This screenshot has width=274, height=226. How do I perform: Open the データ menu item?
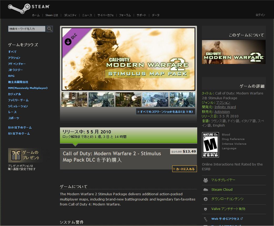(156, 15)
